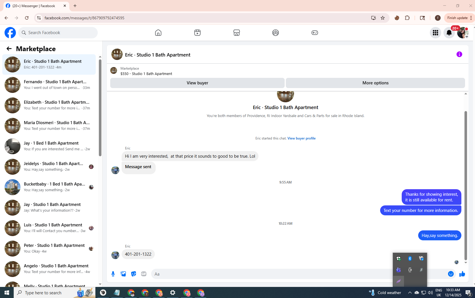Reload the page
The height and width of the screenshot is (298, 475).
click(x=27, y=18)
